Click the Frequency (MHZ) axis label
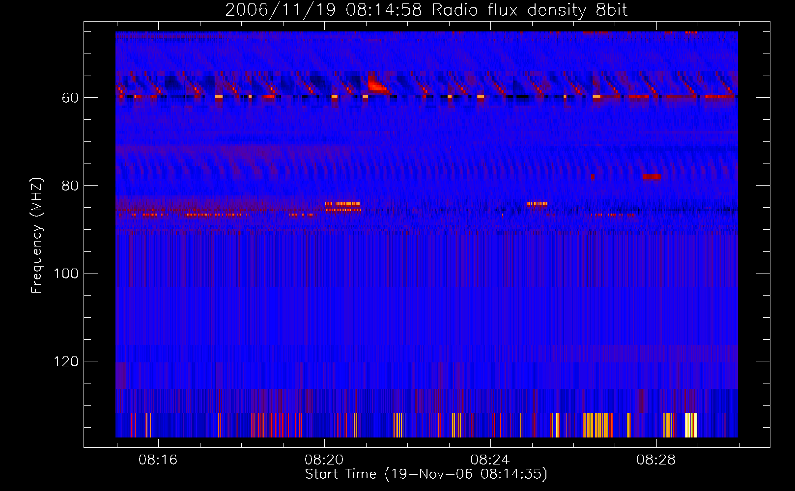The width and height of the screenshot is (795, 491). 37,235
